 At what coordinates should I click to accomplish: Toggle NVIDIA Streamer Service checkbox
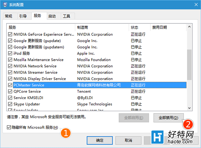point(10,72)
